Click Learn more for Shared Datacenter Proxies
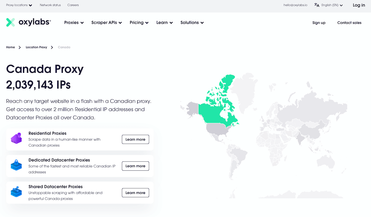The height and width of the screenshot is (217, 371). point(135,193)
